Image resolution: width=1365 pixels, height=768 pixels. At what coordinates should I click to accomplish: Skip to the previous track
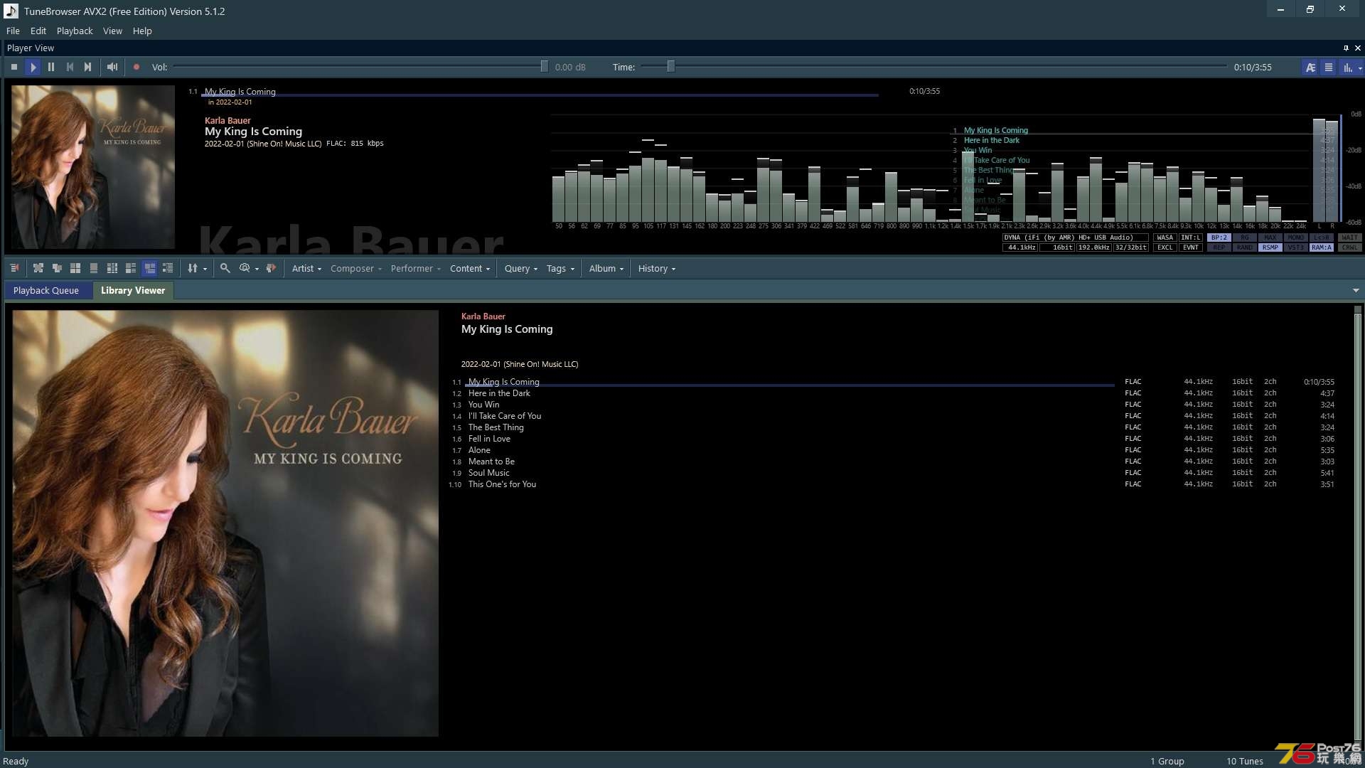pyautogui.click(x=70, y=67)
